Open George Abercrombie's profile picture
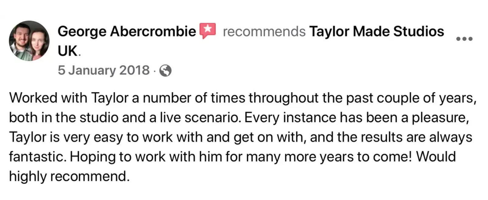 click(29, 41)
